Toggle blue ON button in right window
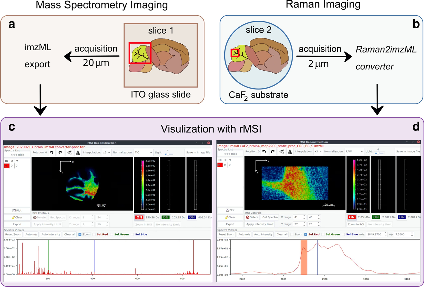Viewport: 424px width, 287px height. click(x=402, y=217)
